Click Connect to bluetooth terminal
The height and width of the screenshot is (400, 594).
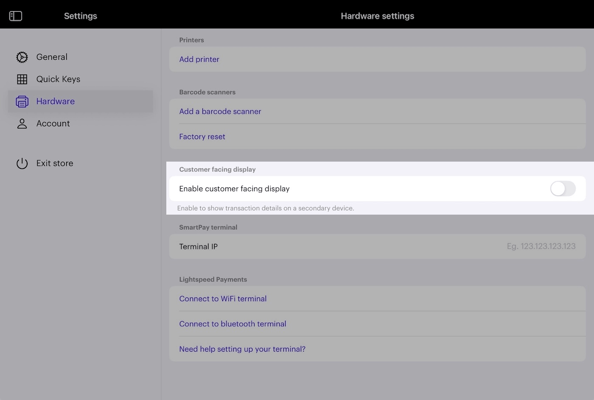tap(233, 324)
